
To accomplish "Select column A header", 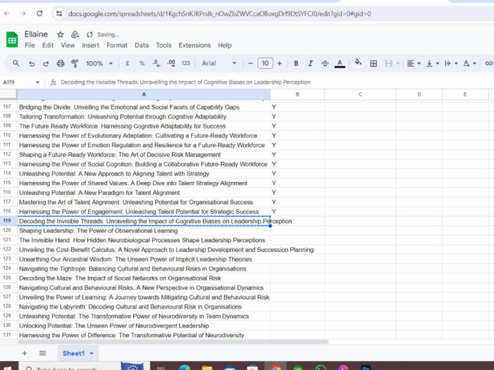I will click(144, 94).
